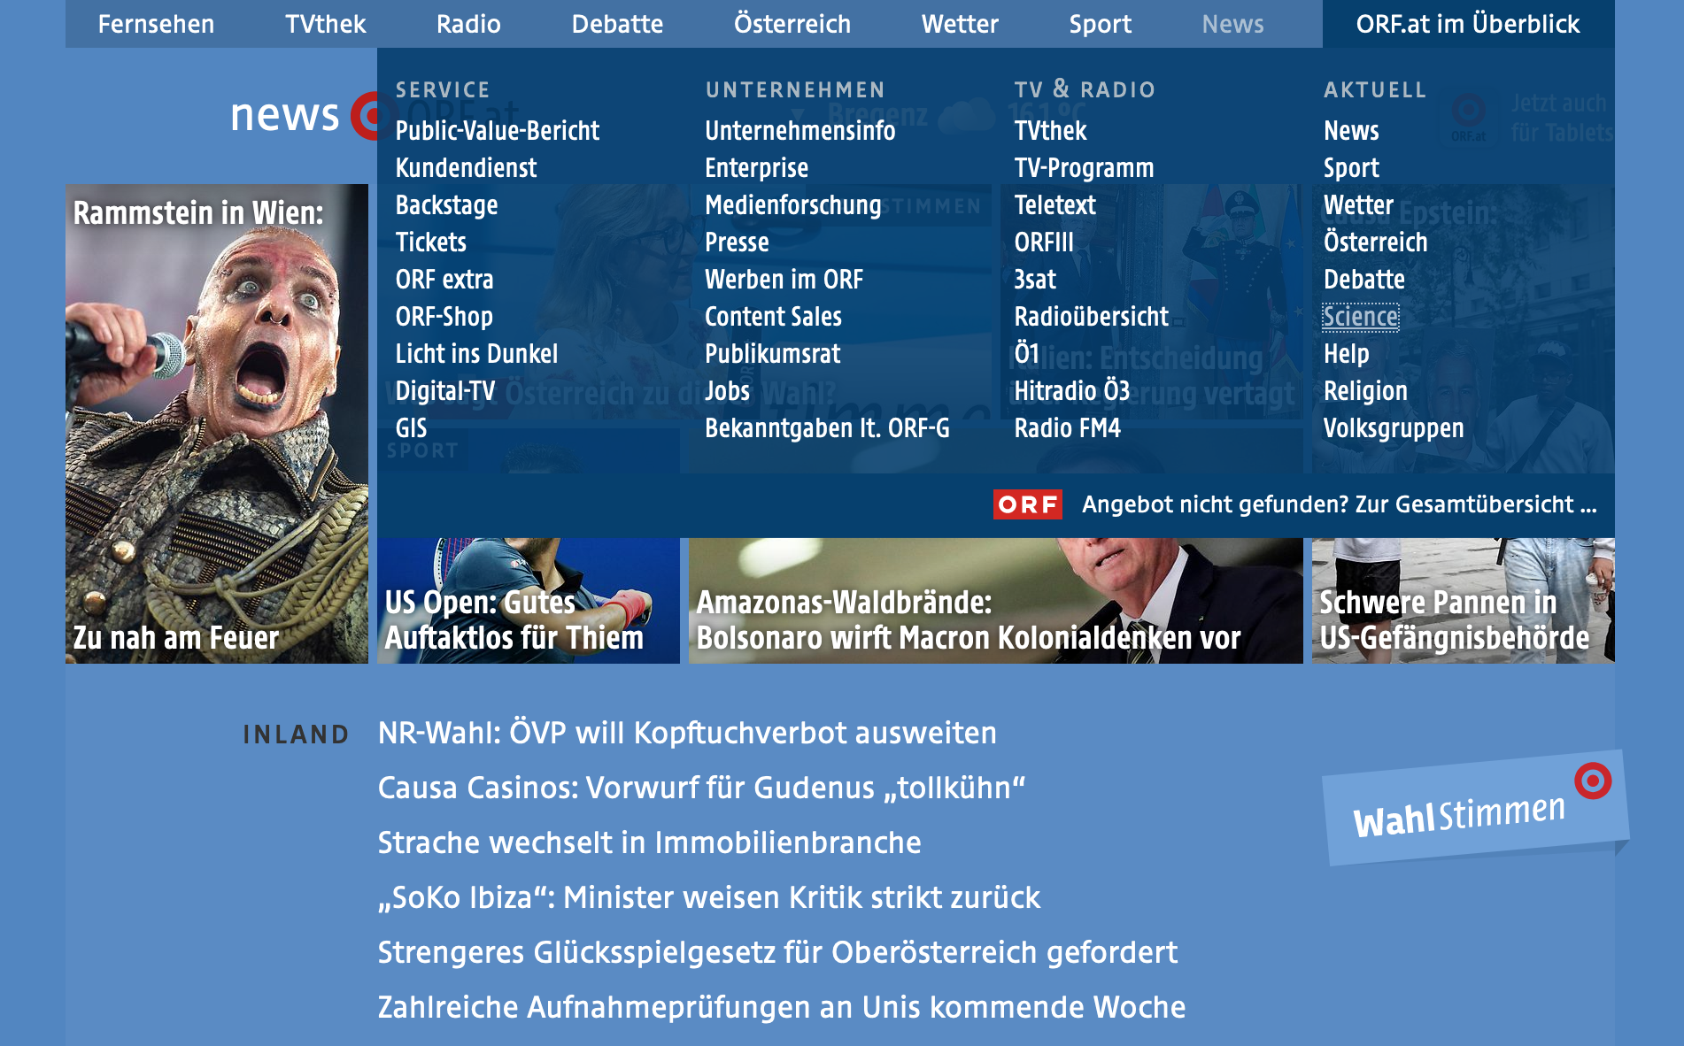This screenshot has width=1684, height=1046.
Task: Open Teletext link
Action: 1054,205
